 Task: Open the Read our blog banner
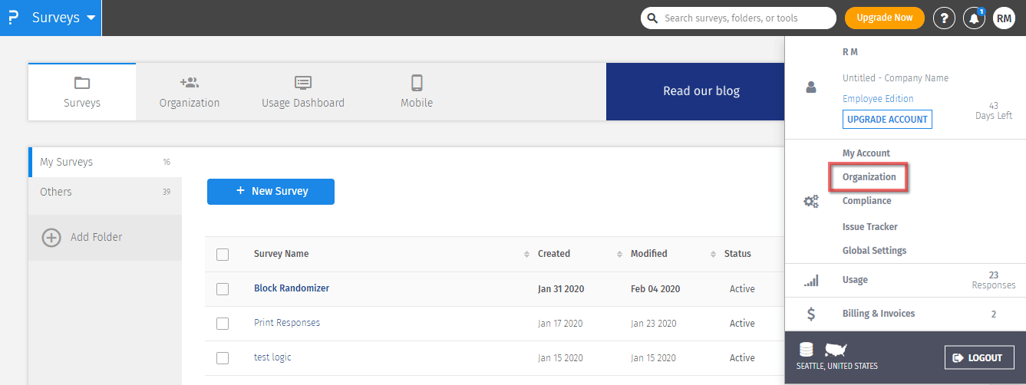click(x=695, y=91)
